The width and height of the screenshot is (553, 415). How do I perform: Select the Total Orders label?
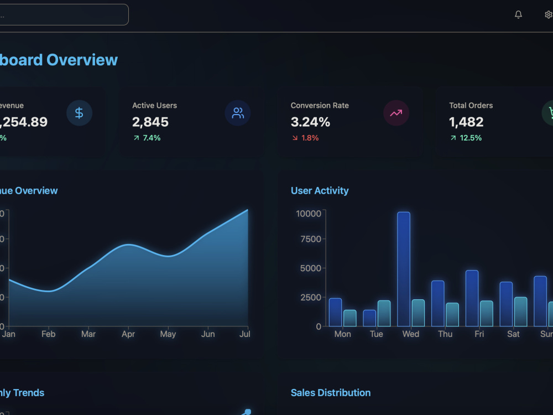(x=471, y=106)
